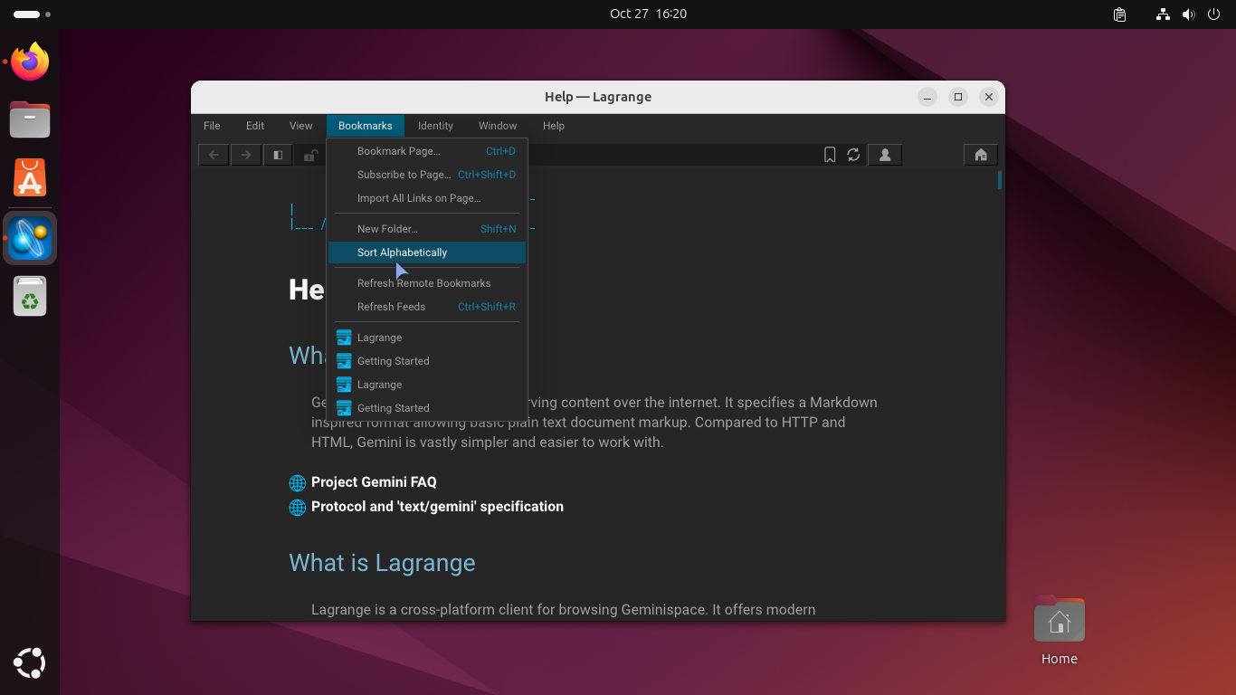Select Sort Alphabetically in the menu
The image size is (1236, 695).
[402, 252]
